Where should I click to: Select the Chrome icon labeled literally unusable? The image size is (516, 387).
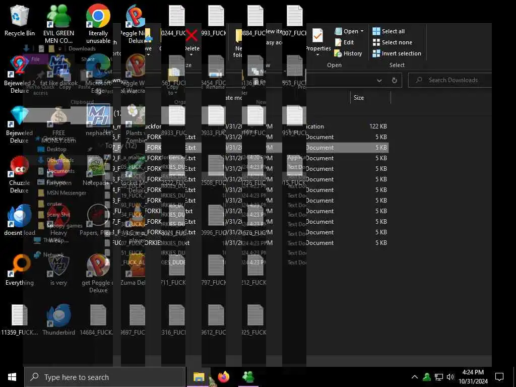[98, 24]
